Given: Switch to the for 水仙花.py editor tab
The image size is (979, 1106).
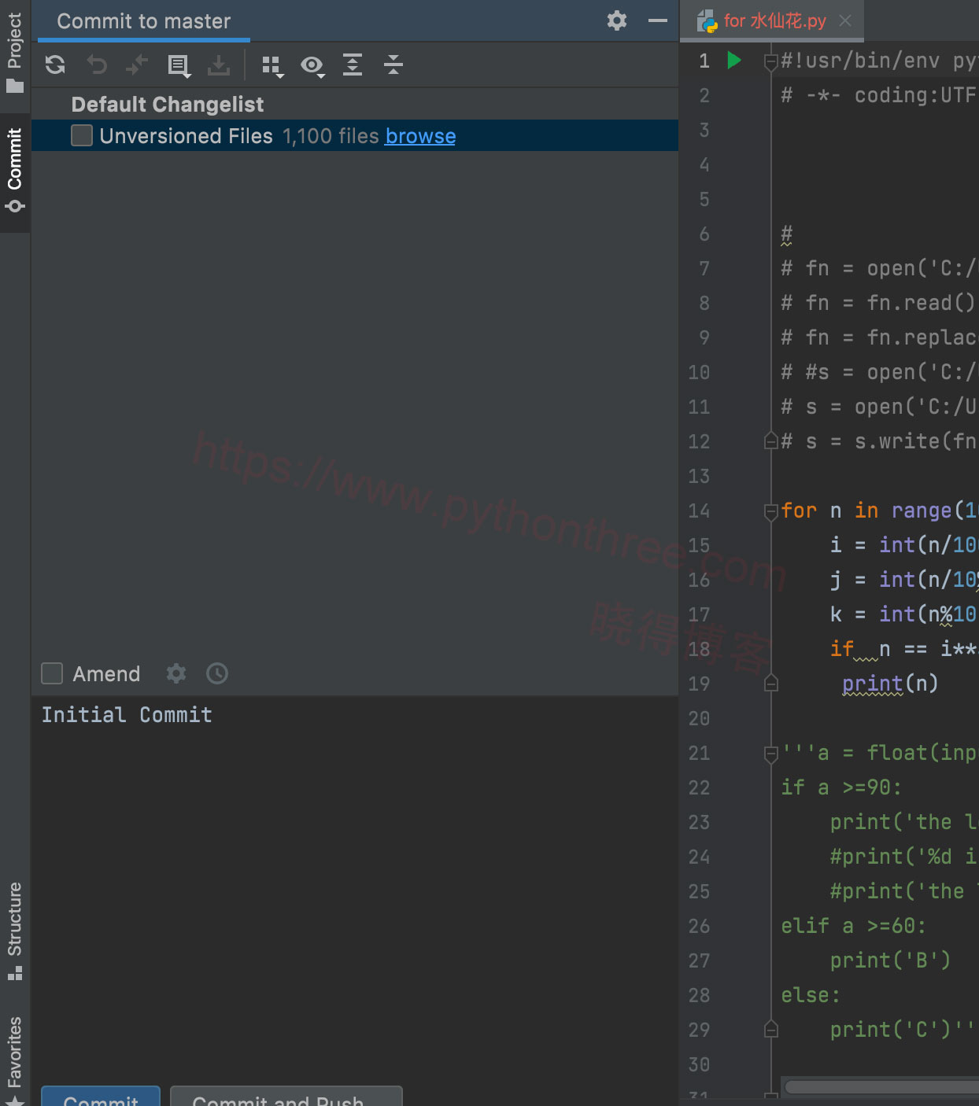Looking at the screenshot, I should (x=772, y=21).
